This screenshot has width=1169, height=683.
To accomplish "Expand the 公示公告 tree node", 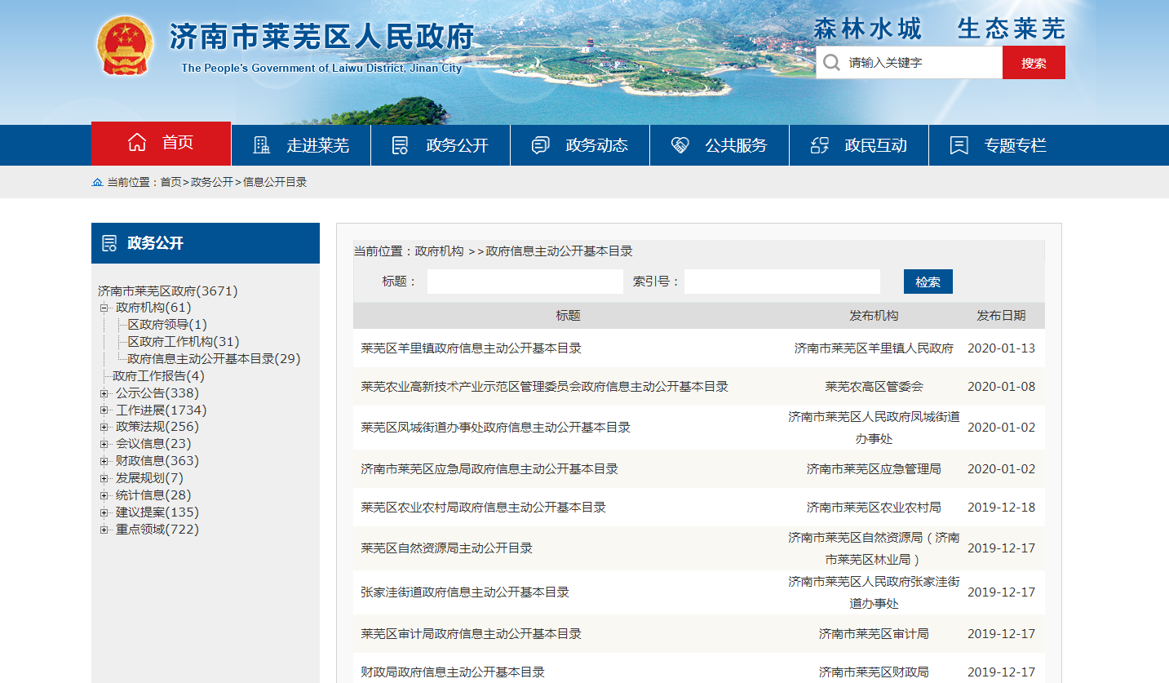I will [104, 393].
